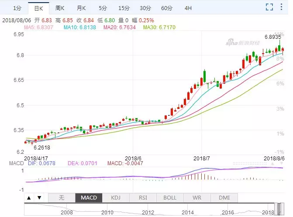
Task: Click the down triangle arrow button
Action: [38, 198]
